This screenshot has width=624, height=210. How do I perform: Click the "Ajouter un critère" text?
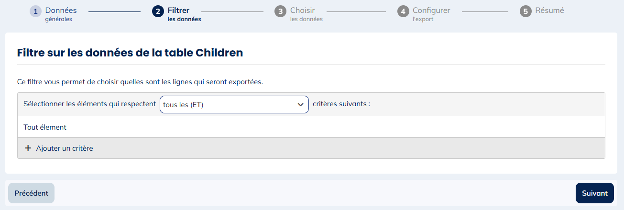pyautogui.click(x=65, y=148)
